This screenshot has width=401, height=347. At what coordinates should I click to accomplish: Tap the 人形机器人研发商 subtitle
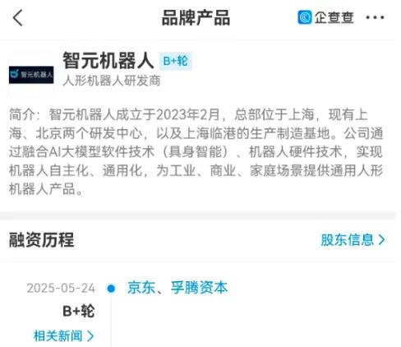(x=112, y=81)
